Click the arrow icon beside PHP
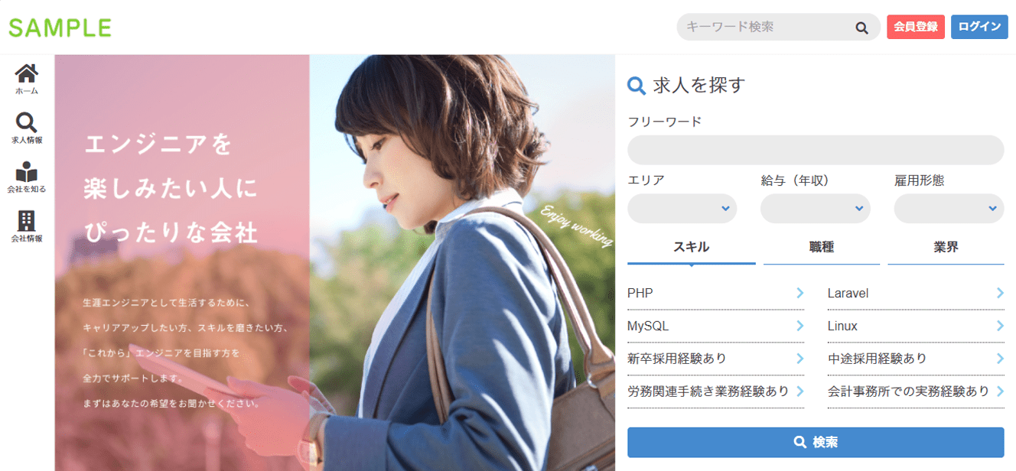This screenshot has height=471, width=1016. coord(799,293)
